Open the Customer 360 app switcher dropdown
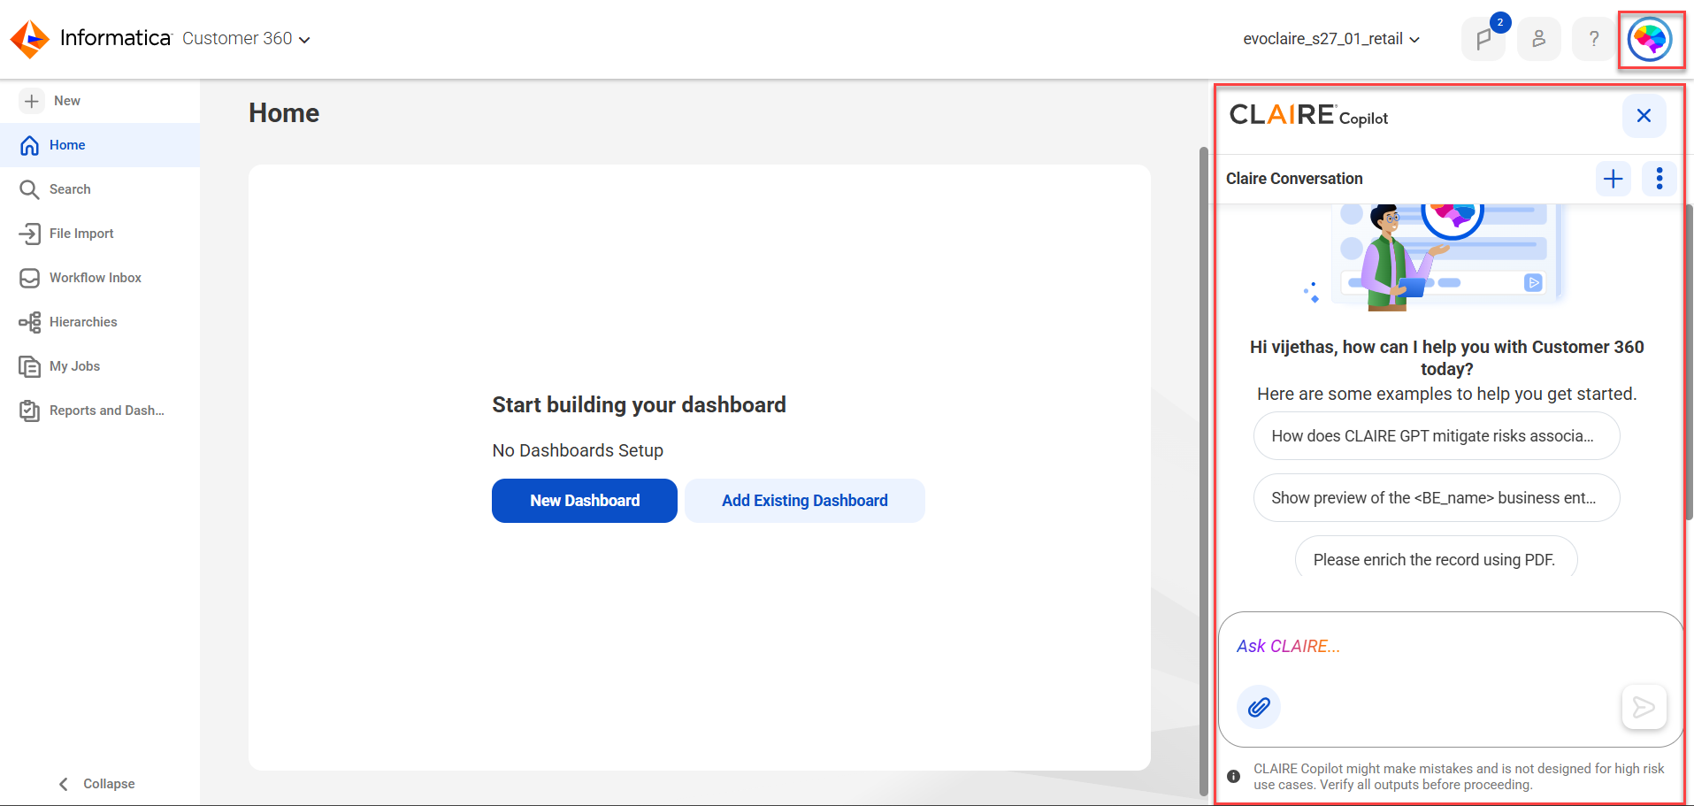This screenshot has height=806, width=1694. click(x=246, y=39)
